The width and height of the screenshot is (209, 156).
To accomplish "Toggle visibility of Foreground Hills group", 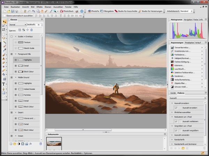I will 11,54.
